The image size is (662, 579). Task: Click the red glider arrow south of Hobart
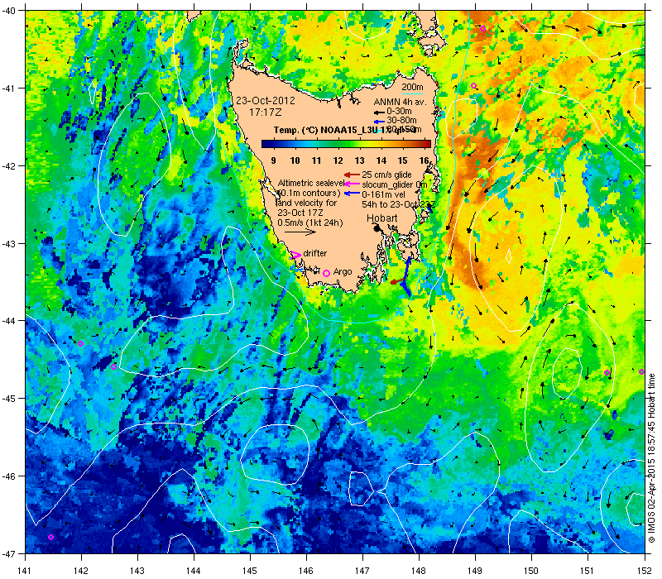(x=398, y=281)
